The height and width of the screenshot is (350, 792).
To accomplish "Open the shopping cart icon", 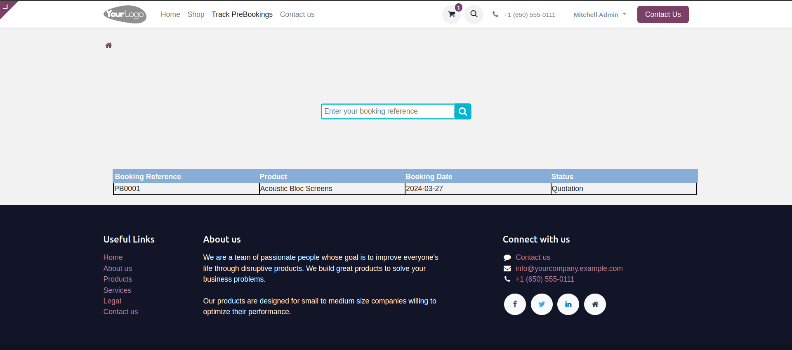I will pyautogui.click(x=452, y=14).
